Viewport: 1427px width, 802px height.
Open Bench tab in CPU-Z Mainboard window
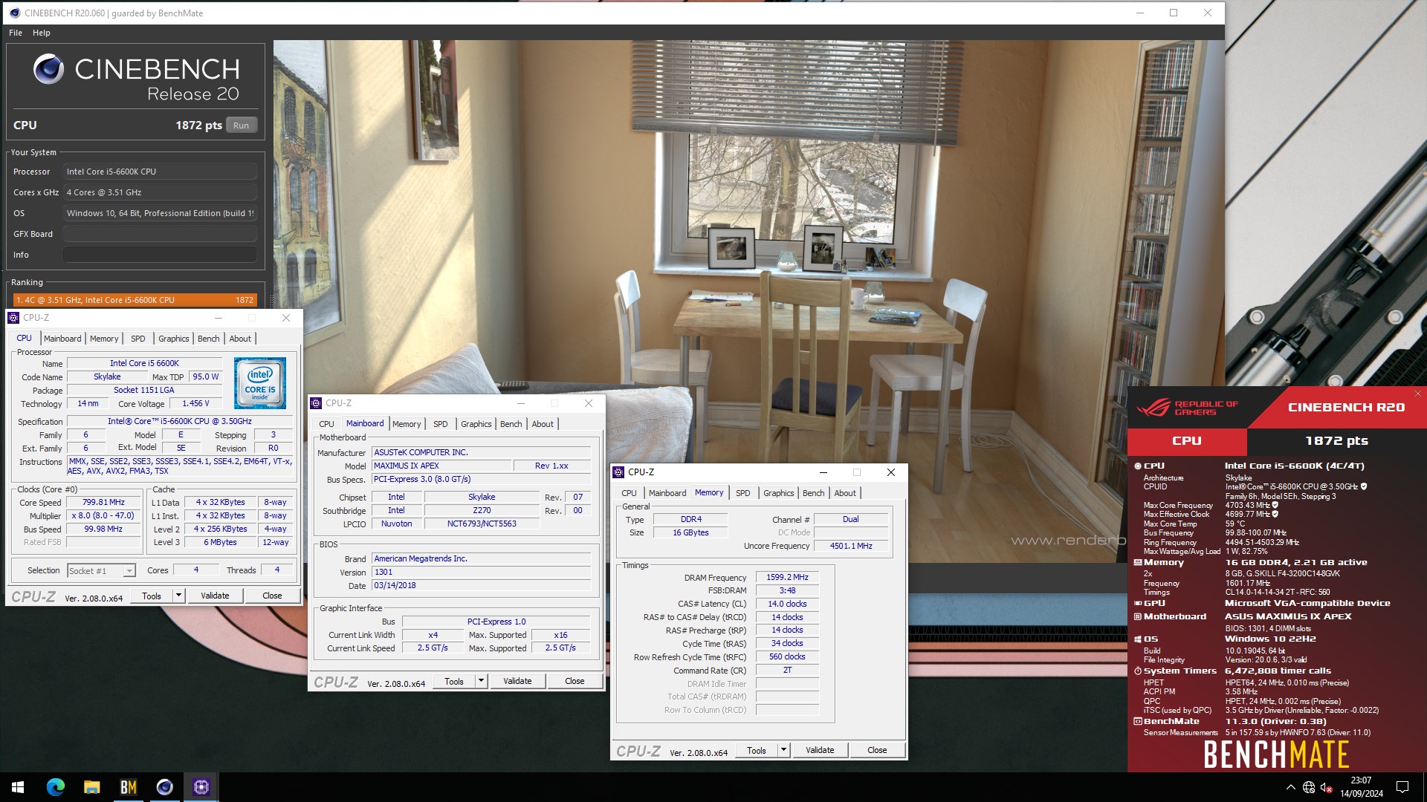point(511,424)
